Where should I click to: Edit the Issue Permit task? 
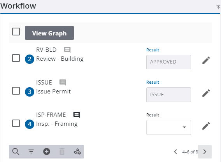tap(206, 93)
